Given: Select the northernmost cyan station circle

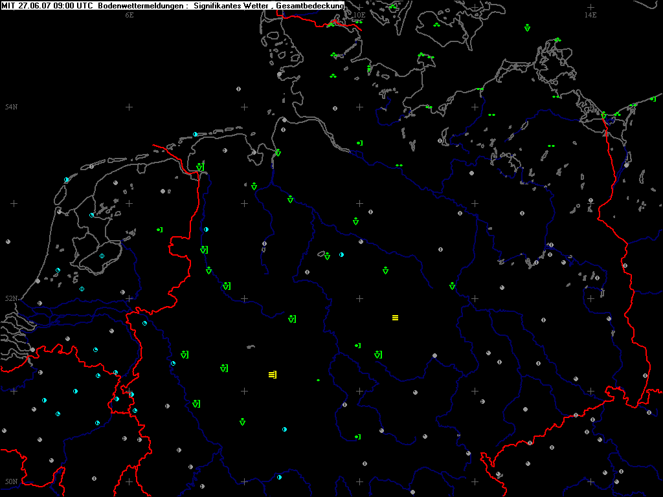Looking at the screenshot, I should point(195,135).
